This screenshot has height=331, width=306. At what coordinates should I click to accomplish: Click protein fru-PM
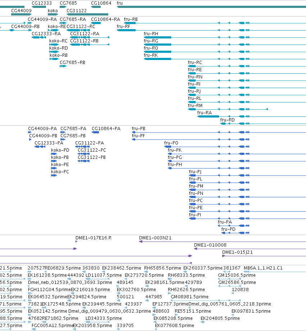click(196, 186)
